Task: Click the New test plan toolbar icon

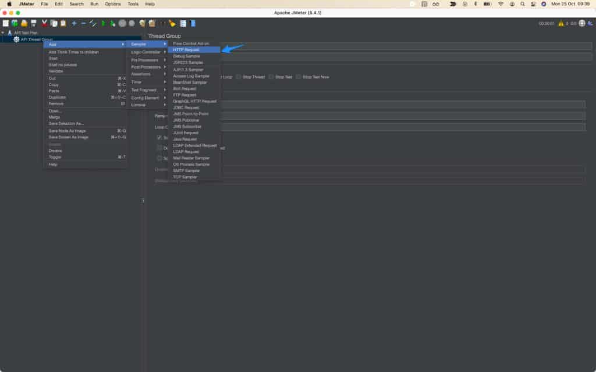Action: 6,23
